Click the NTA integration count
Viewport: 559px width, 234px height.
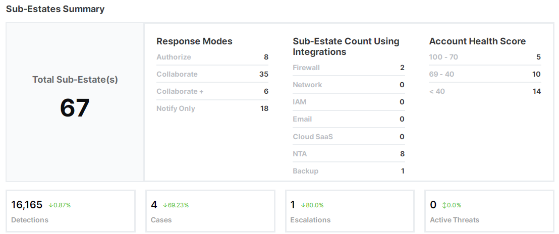pyautogui.click(x=402, y=154)
